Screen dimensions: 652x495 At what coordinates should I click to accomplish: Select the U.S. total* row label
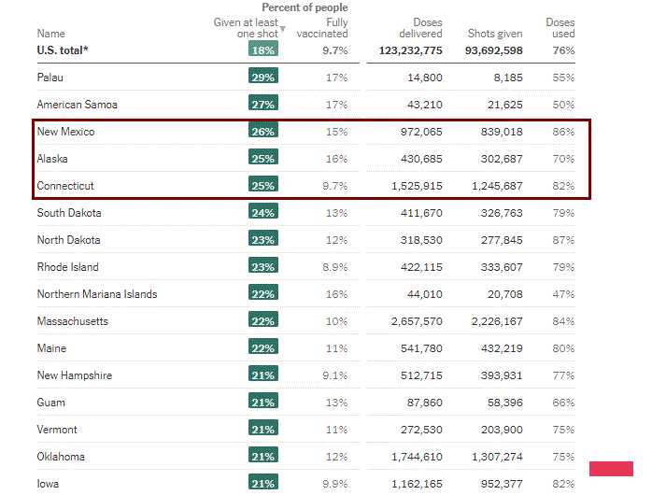click(63, 50)
